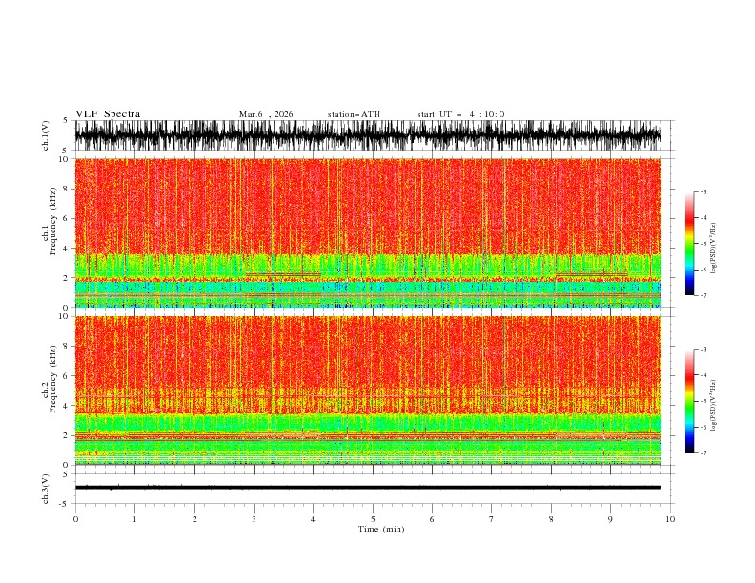Click the ch.2 "Frequency (kHz)" axis label
Image resolution: width=755 pixels, height=583 pixels.
[53, 379]
